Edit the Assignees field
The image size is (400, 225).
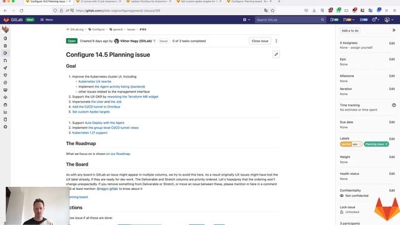pos(392,43)
